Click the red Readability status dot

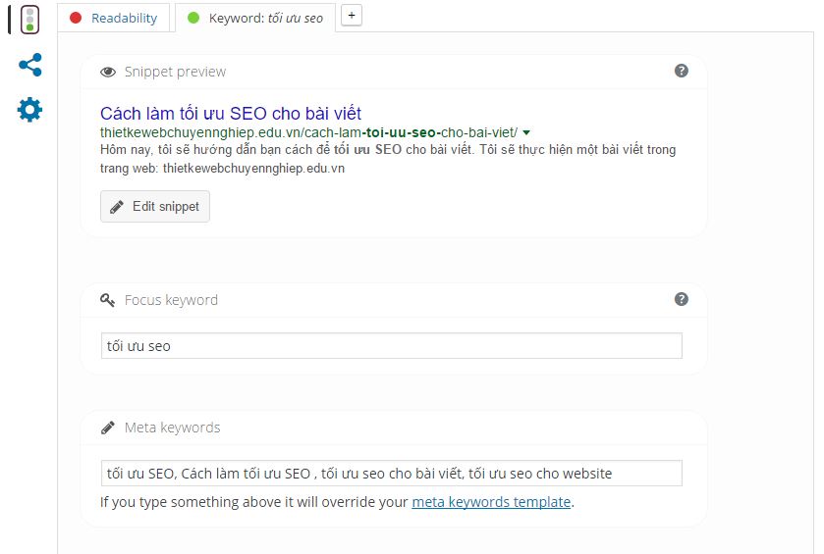point(76,18)
